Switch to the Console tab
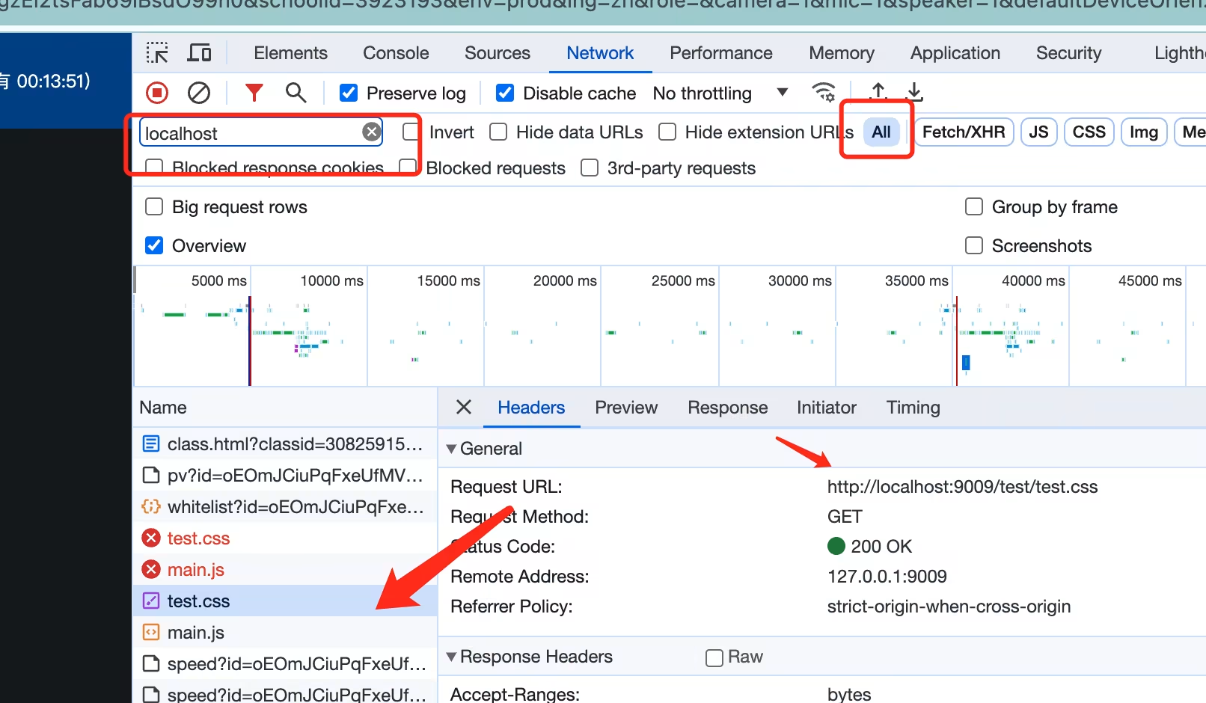Viewport: 1206px width, 703px height. 396,53
